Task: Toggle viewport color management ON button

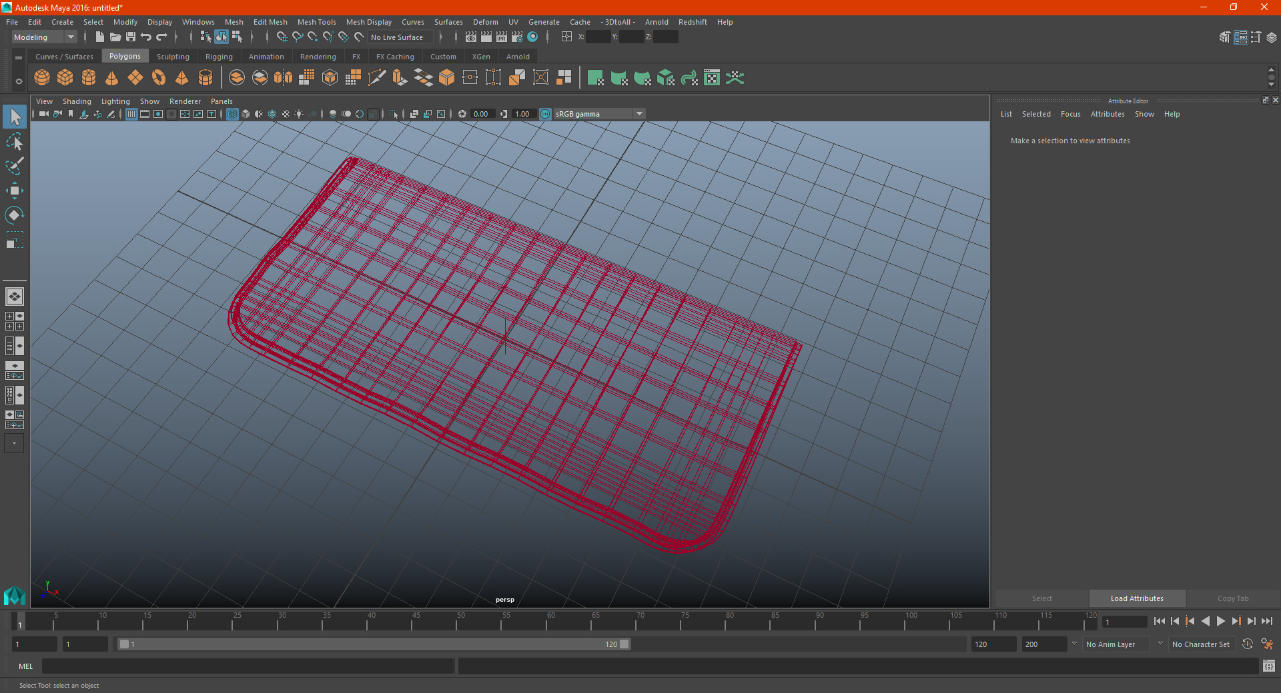Action: [x=545, y=114]
